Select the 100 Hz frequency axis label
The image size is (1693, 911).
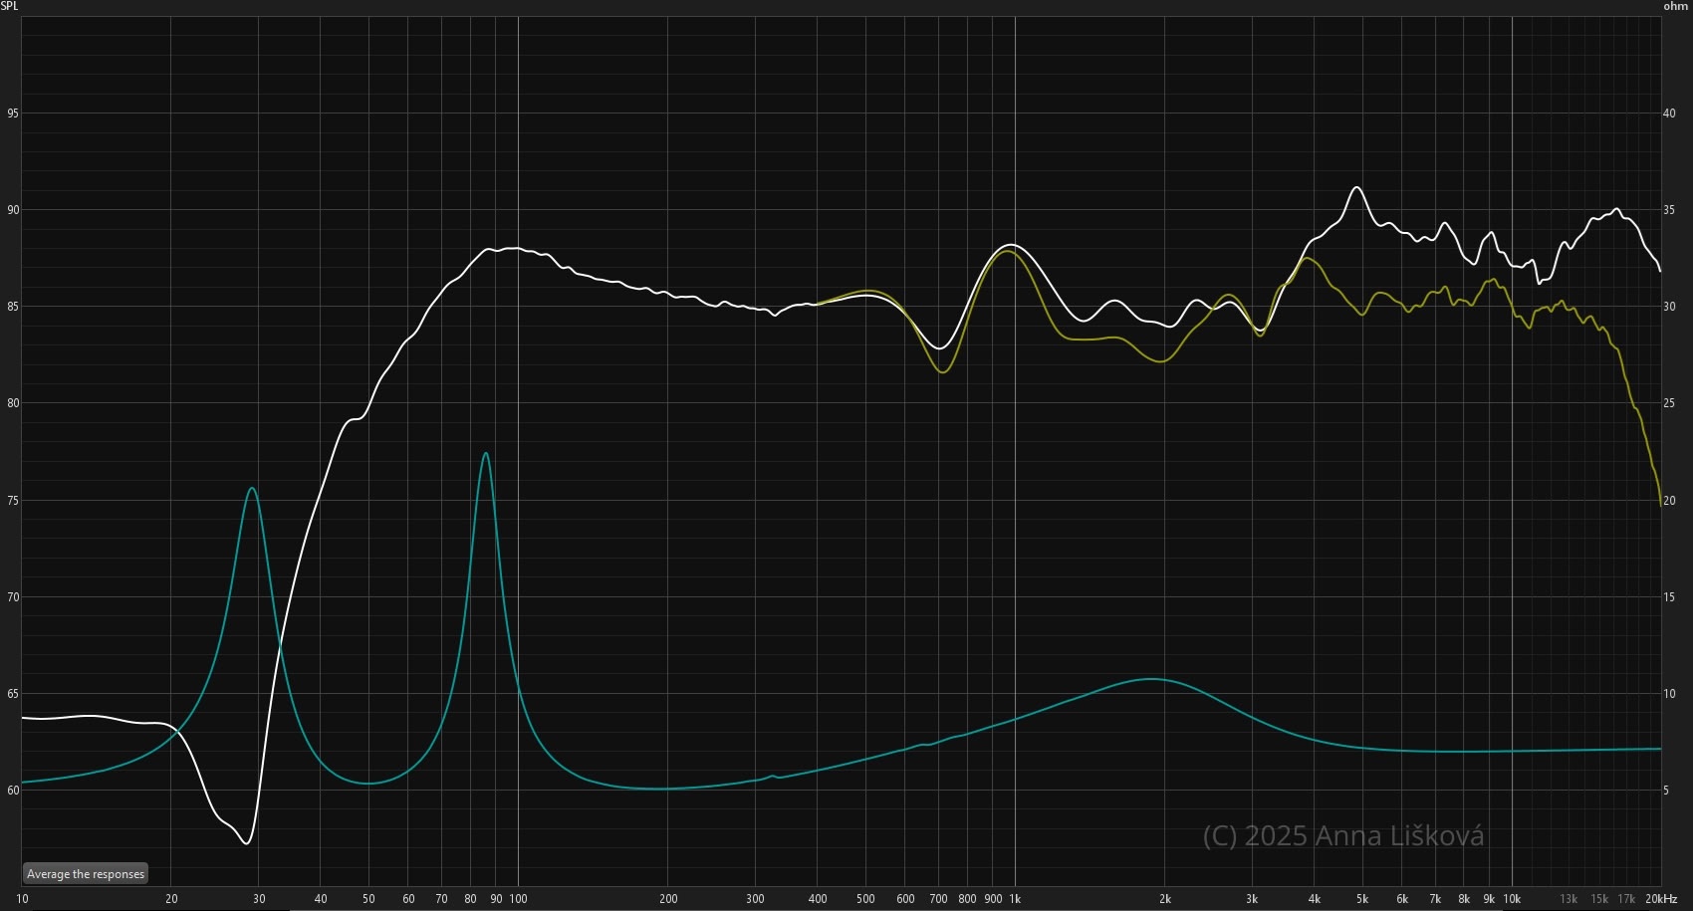[518, 899]
